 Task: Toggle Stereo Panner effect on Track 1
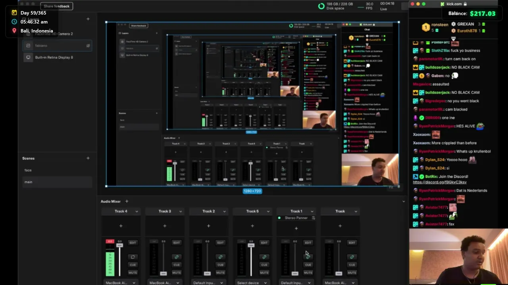[279, 218]
